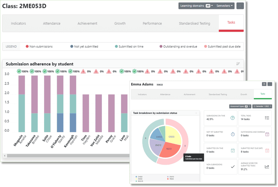Select the red class Tasks tab
This screenshot has height=187, width=278.
tap(231, 23)
